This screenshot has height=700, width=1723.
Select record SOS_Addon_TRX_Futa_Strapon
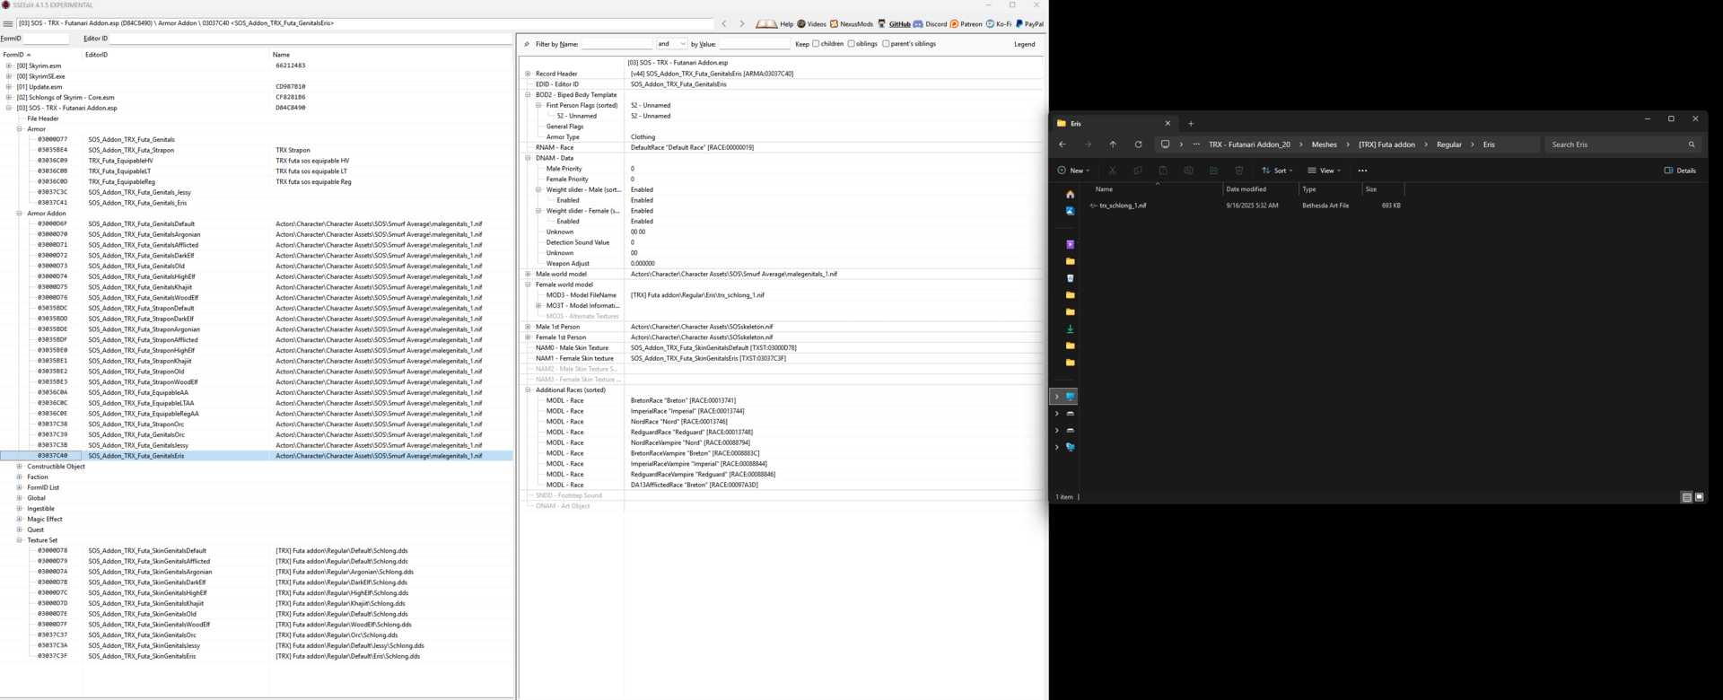131,150
